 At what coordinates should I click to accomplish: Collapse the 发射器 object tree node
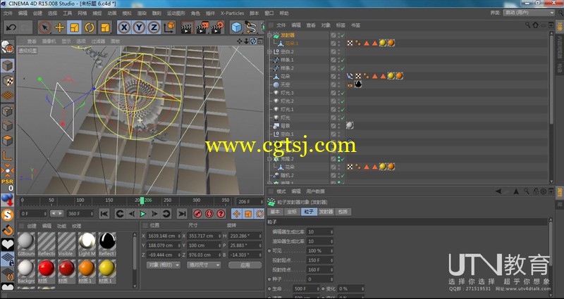269,35
